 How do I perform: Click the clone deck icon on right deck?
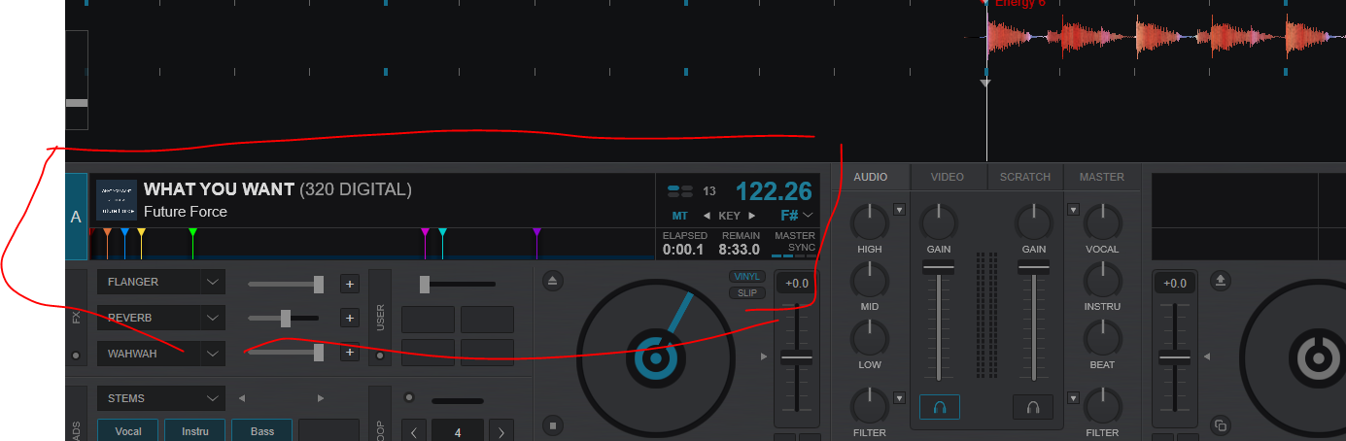[1221, 425]
